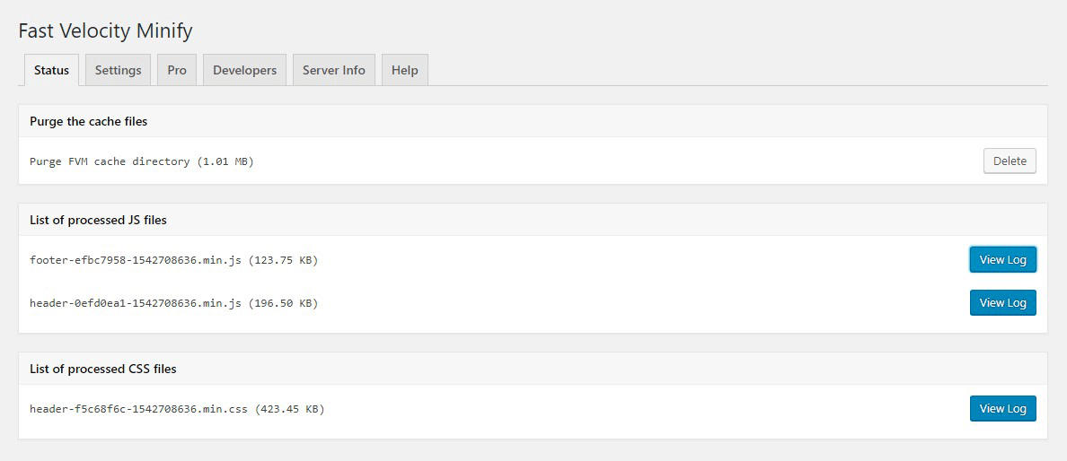The height and width of the screenshot is (461, 1067).
Task: View log for header-0efd0ea1 JS file
Action: [1002, 303]
